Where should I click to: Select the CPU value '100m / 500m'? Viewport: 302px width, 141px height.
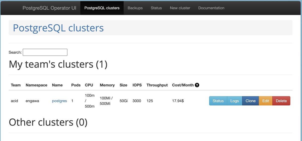(90, 101)
